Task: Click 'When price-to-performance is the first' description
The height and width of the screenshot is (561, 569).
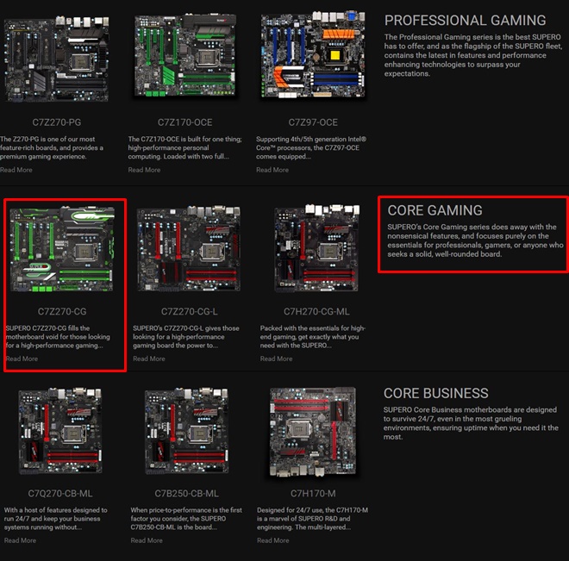Action: pyautogui.click(x=186, y=519)
